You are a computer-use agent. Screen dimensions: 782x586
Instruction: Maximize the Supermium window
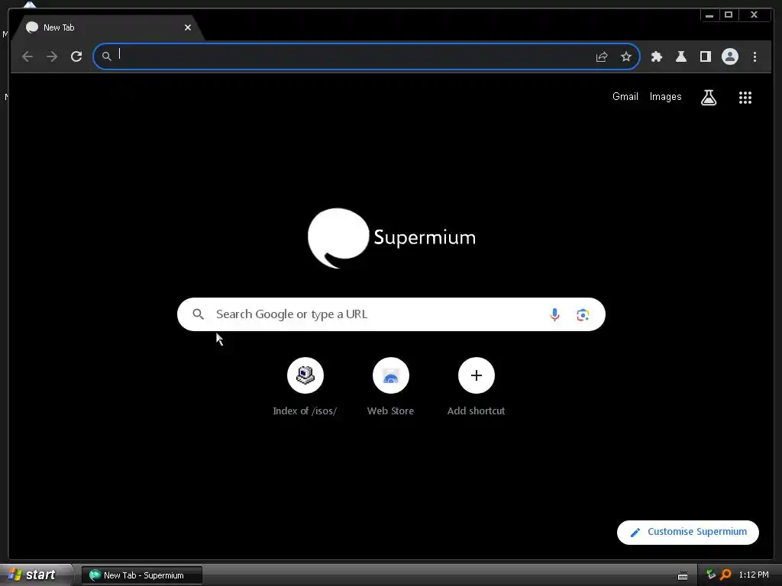[728, 15]
